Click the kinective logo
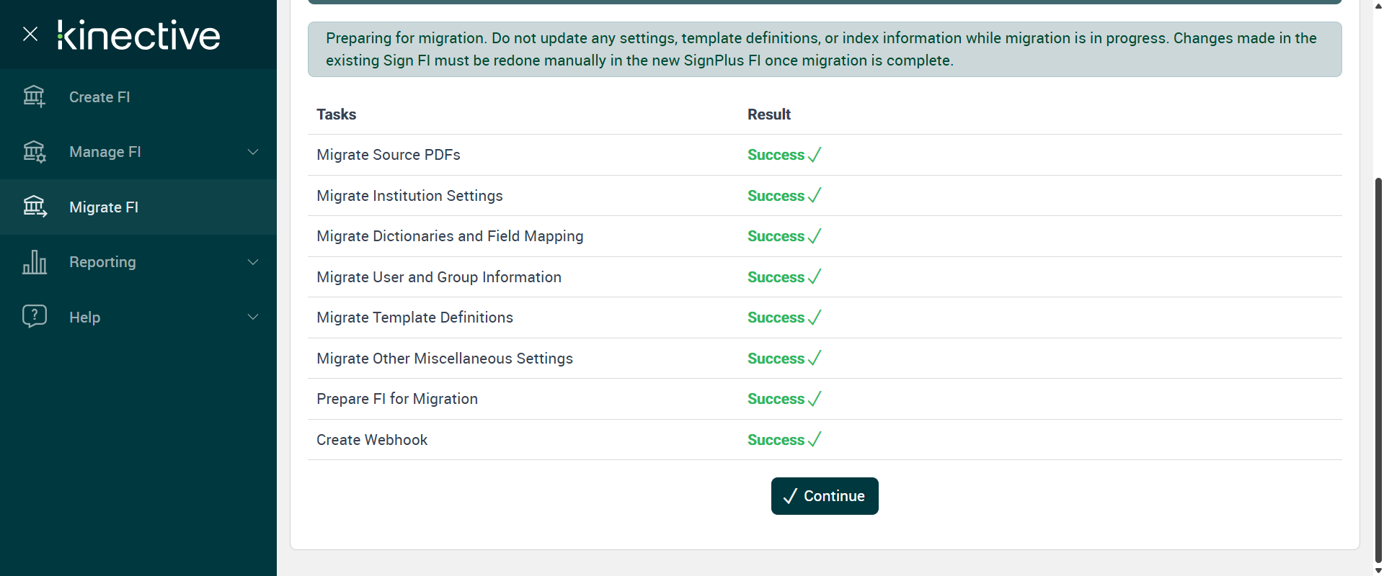The width and height of the screenshot is (1384, 576). 139,35
